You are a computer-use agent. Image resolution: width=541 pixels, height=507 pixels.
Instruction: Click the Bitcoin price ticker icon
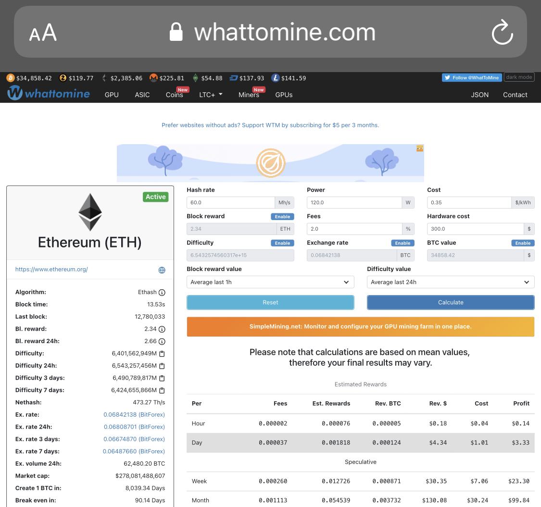[x=11, y=78]
